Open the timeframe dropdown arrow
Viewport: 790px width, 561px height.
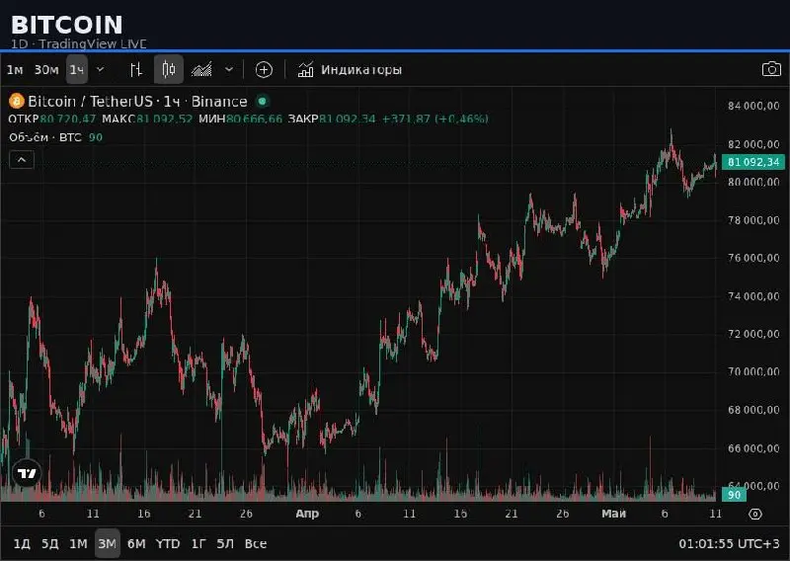pyautogui.click(x=101, y=69)
